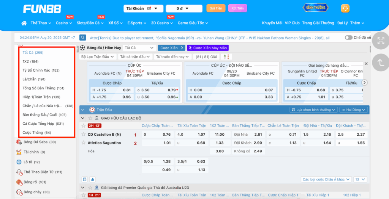Viewport: 389px width, 199px height.
Task: Bet Castellon B 1X2 odds 11.00
Action: coord(220,135)
